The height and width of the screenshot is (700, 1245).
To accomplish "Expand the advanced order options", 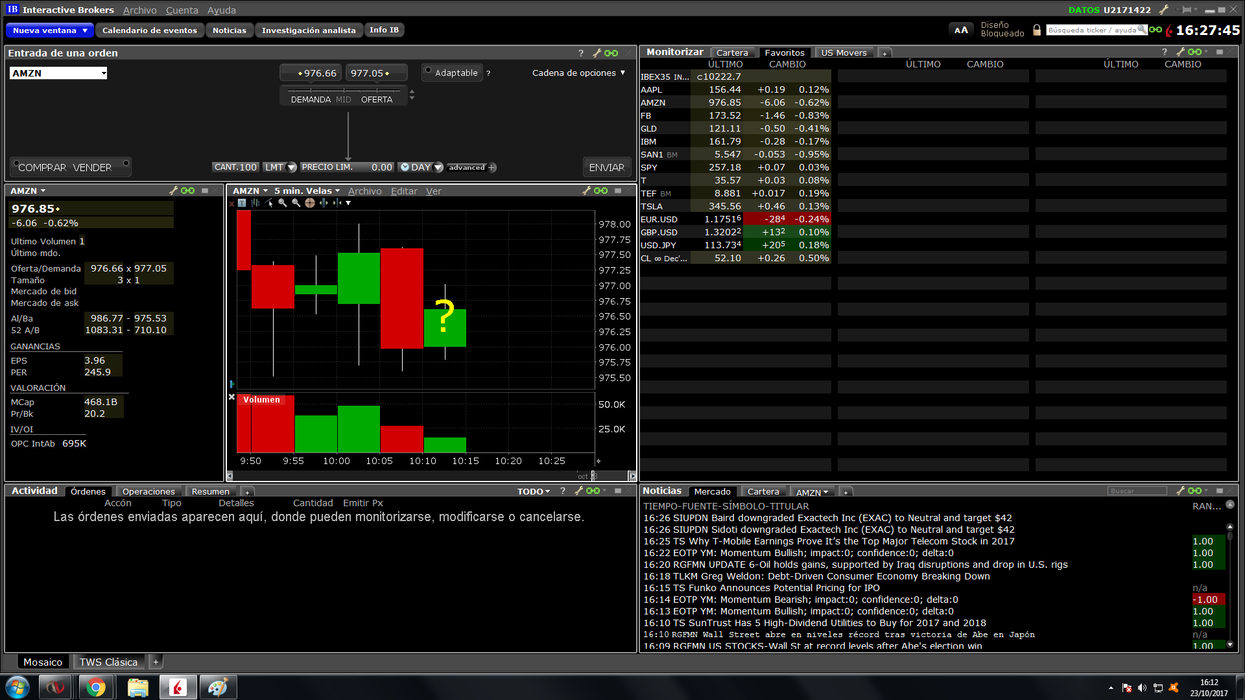I will 472,167.
